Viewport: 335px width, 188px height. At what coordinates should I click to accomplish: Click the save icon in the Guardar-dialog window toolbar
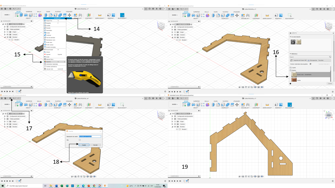pos(10,98)
